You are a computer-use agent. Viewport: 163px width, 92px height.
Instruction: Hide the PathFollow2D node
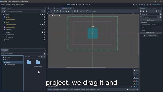(x=45, y=35)
